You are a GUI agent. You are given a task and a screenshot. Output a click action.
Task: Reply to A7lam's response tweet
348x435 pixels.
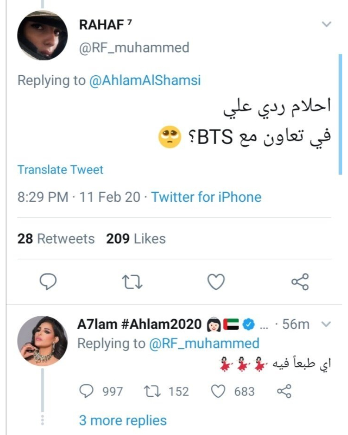tap(87, 391)
